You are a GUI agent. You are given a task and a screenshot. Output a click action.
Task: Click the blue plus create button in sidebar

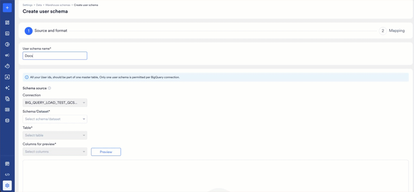tap(7, 7)
